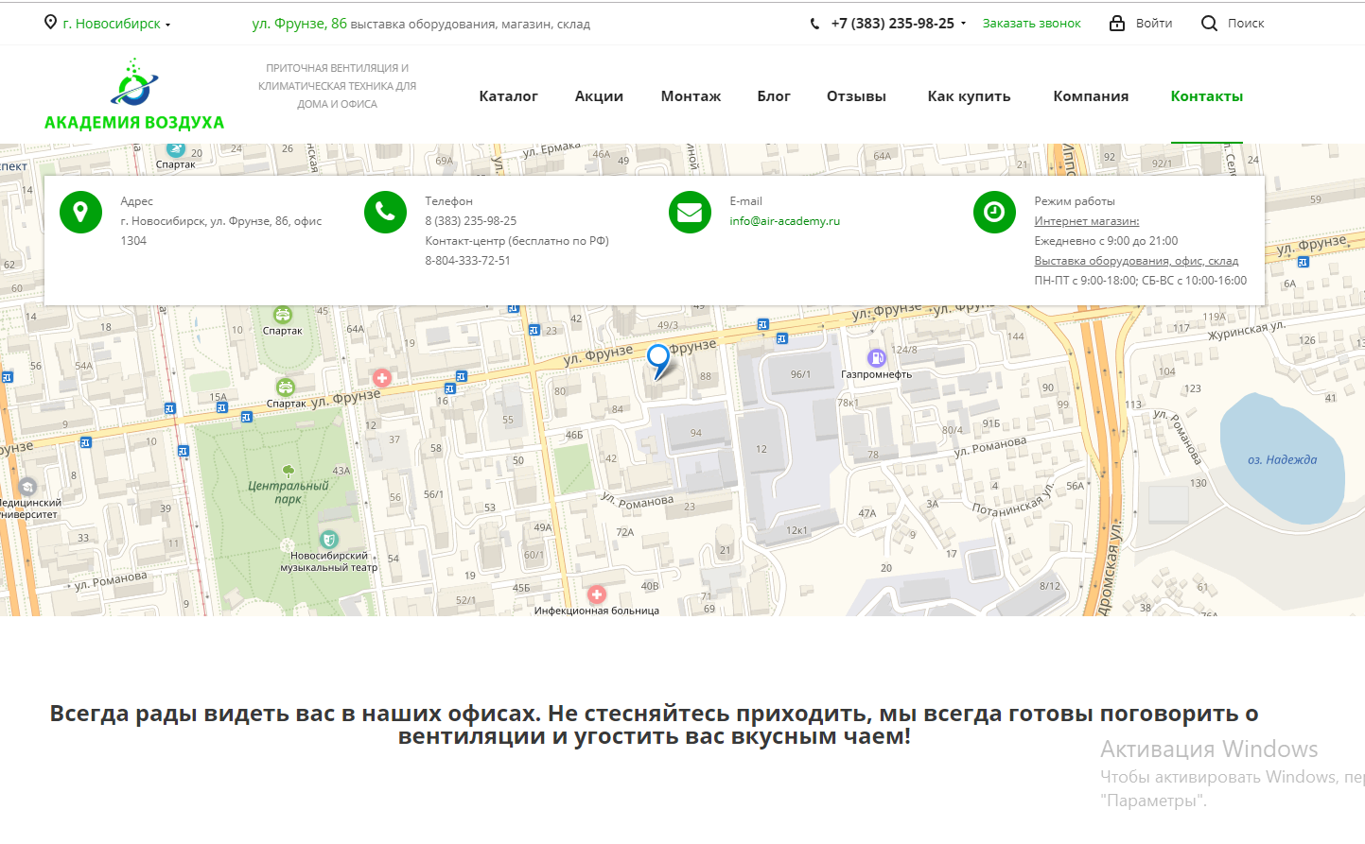Click the оз. Надежда lake label
The image size is (1365, 844).
pyautogui.click(x=1282, y=460)
